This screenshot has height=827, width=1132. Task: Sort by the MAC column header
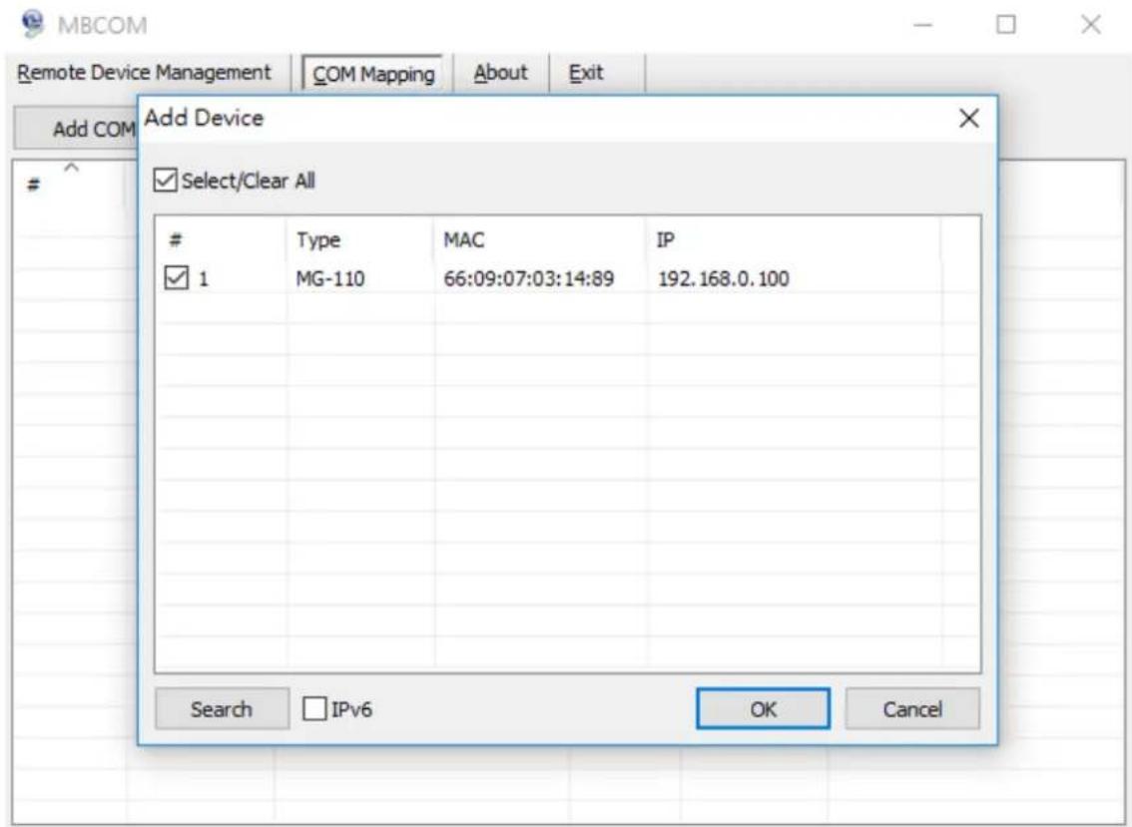539,239
